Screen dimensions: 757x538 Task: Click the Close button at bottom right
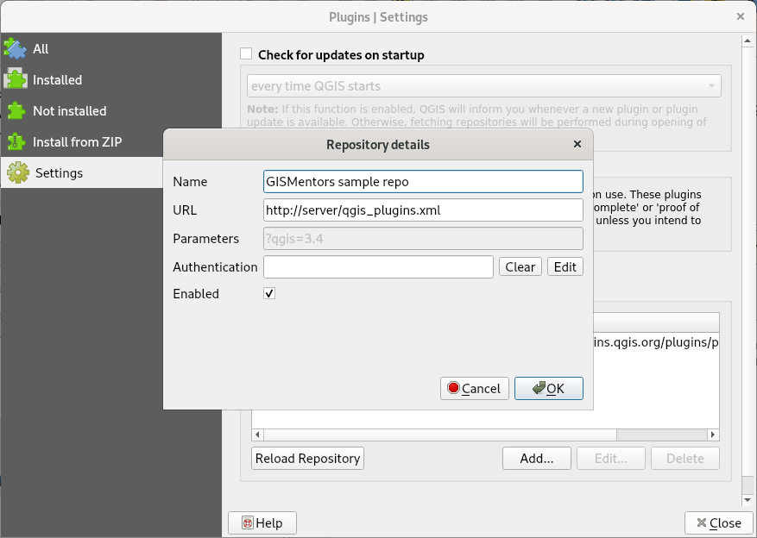point(719,523)
